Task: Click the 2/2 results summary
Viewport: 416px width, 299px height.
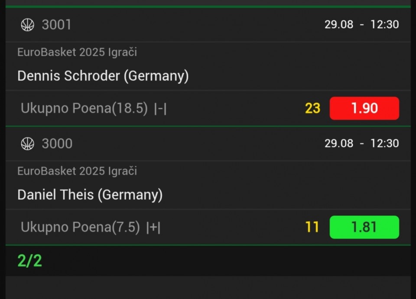Action: click(x=30, y=261)
